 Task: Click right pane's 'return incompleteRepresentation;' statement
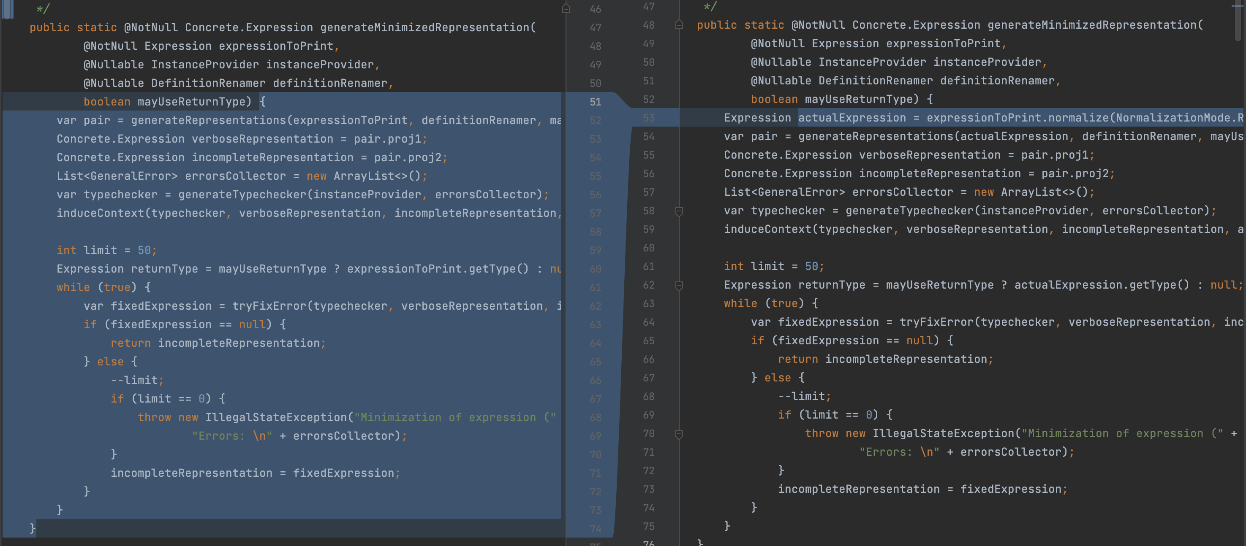click(885, 359)
